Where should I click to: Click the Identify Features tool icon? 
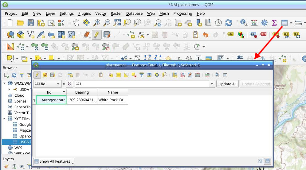244,23
